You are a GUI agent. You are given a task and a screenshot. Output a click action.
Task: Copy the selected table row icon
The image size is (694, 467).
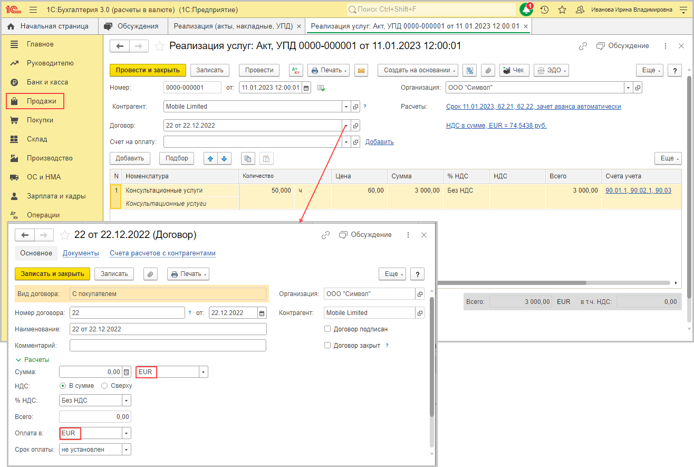(x=248, y=158)
